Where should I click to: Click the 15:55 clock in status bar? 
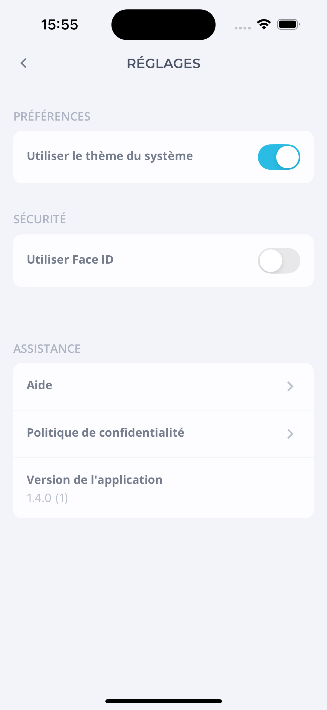[x=60, y=25]
